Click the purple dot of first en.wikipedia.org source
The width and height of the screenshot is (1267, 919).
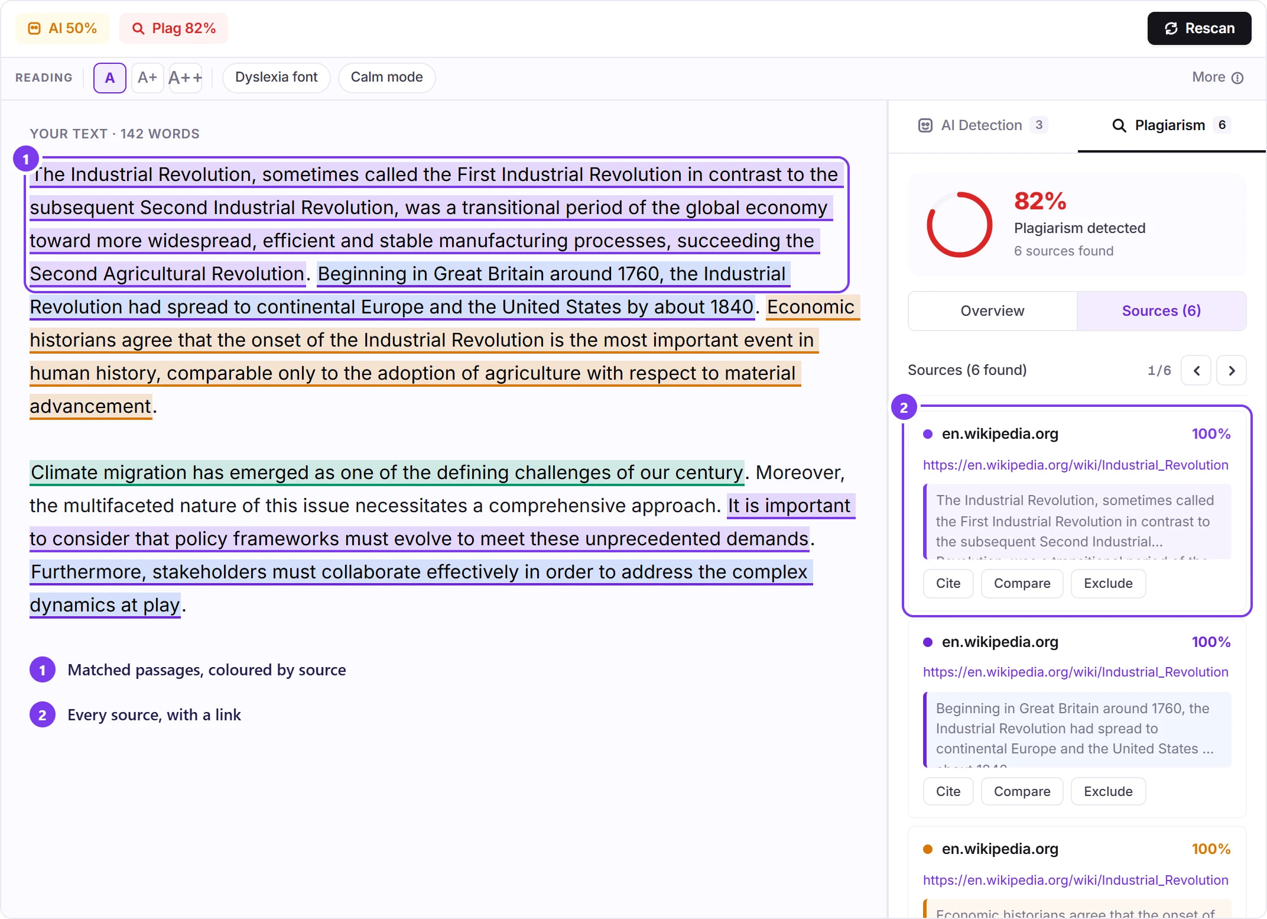928,434
